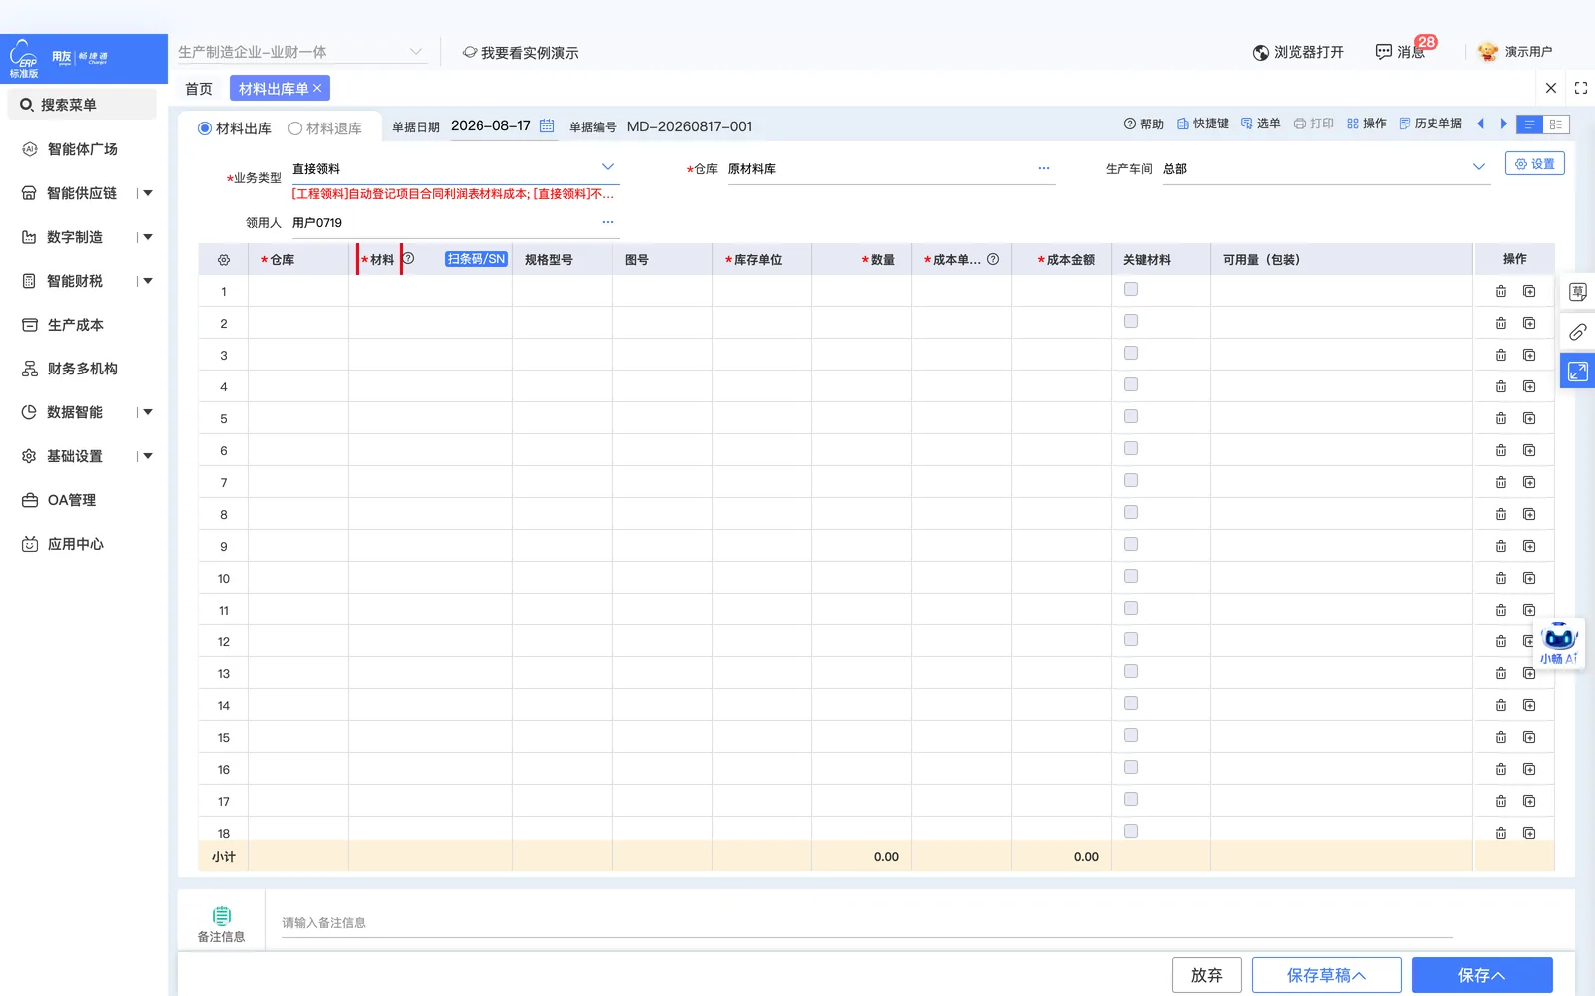Click the 浏览器打开 globe icon
The image size is (1595, 996).
1261,53
